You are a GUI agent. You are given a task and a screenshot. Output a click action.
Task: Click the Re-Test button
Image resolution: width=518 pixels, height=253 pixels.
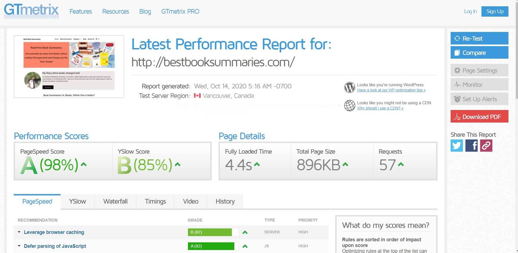click(x=479, y=38)
